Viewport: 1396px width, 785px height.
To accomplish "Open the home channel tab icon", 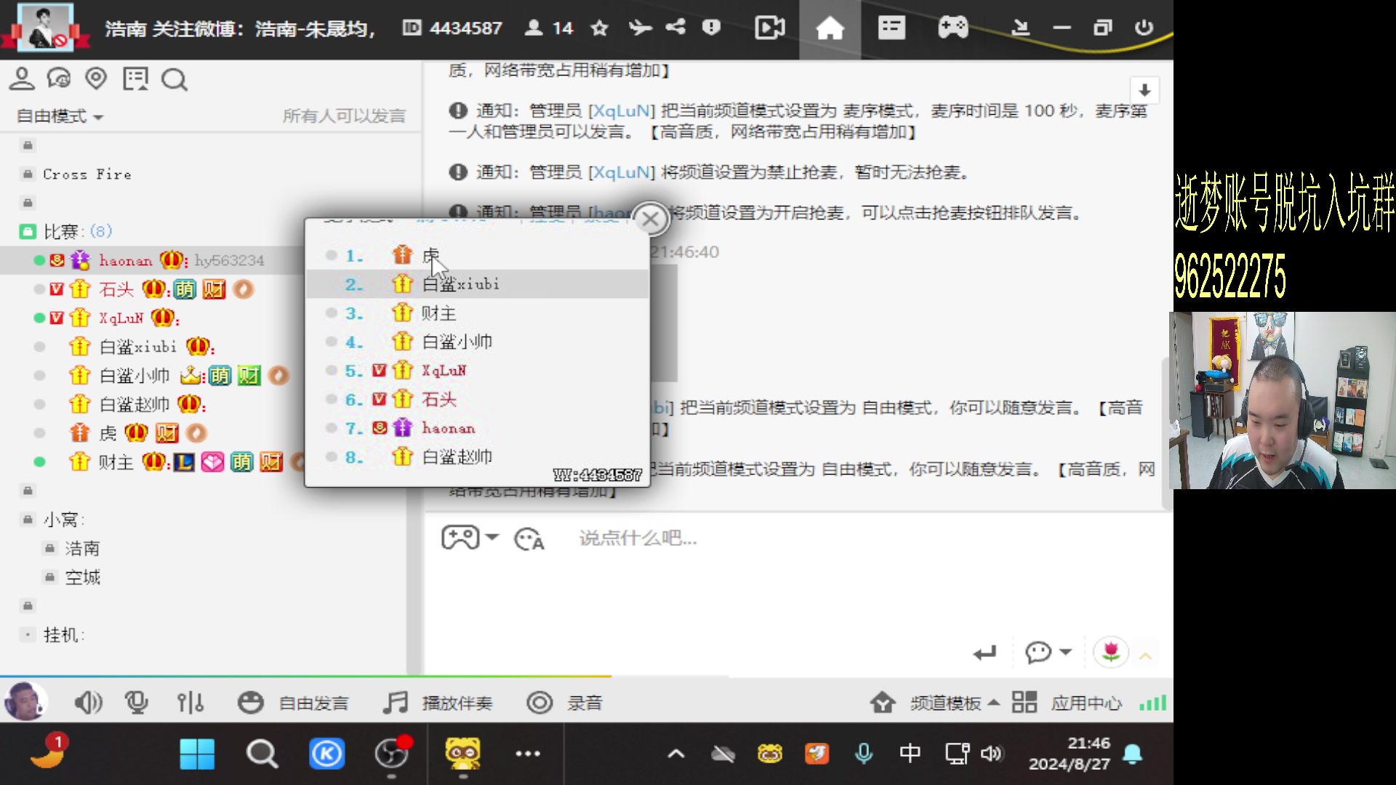I will 830,29.
